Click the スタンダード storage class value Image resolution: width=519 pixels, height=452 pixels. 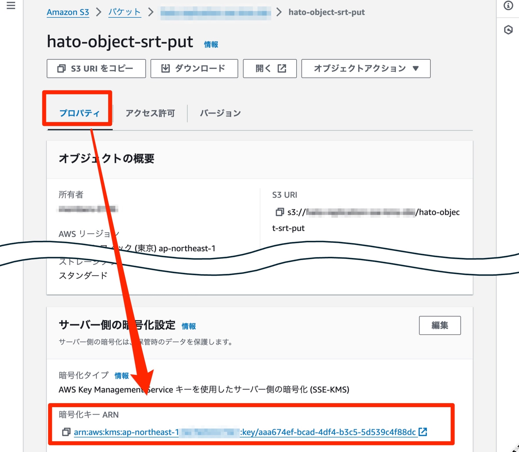(x=83, y=275)
